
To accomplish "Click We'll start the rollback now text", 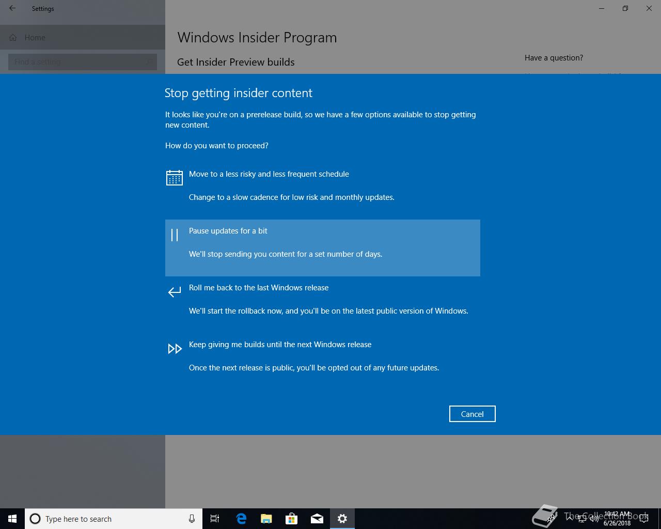I will (x=328, y=311).
